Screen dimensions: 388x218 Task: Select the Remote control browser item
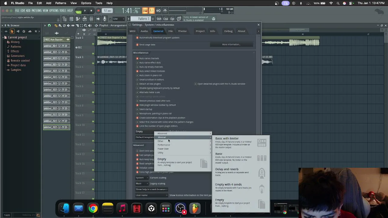tap(20, 61)
